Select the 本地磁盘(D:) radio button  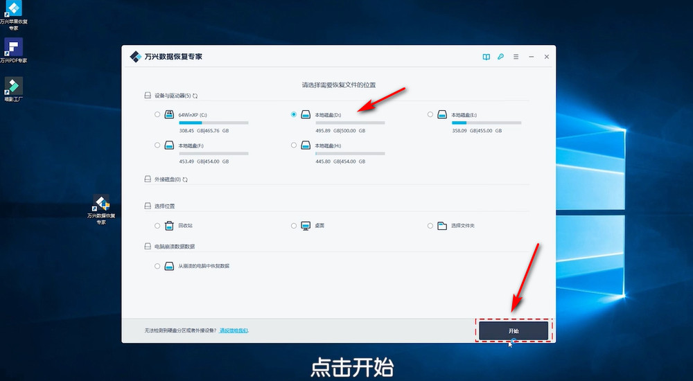pos(294,114)
